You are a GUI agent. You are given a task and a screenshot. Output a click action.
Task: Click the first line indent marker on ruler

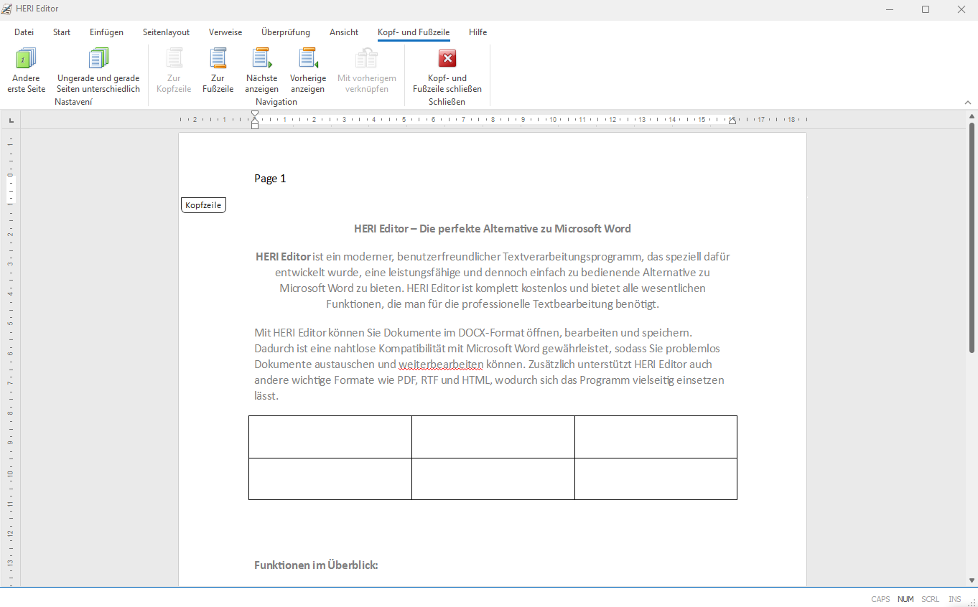coord(255,114)
